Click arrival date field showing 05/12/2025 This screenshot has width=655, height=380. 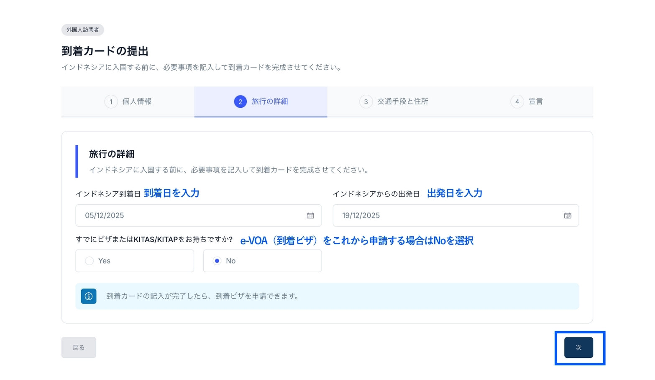188,215
